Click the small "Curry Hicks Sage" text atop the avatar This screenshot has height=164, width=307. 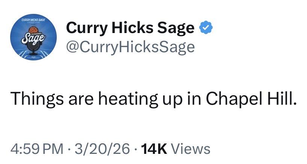click(x=33, y=20)
